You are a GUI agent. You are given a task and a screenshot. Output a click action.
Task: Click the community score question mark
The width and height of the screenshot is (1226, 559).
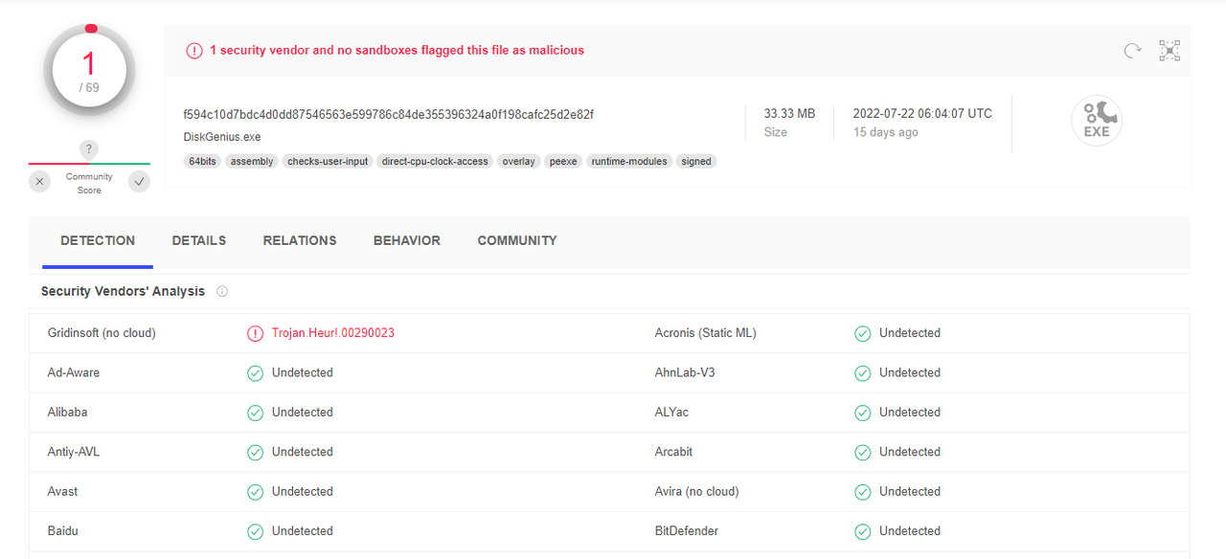point(88,149)
